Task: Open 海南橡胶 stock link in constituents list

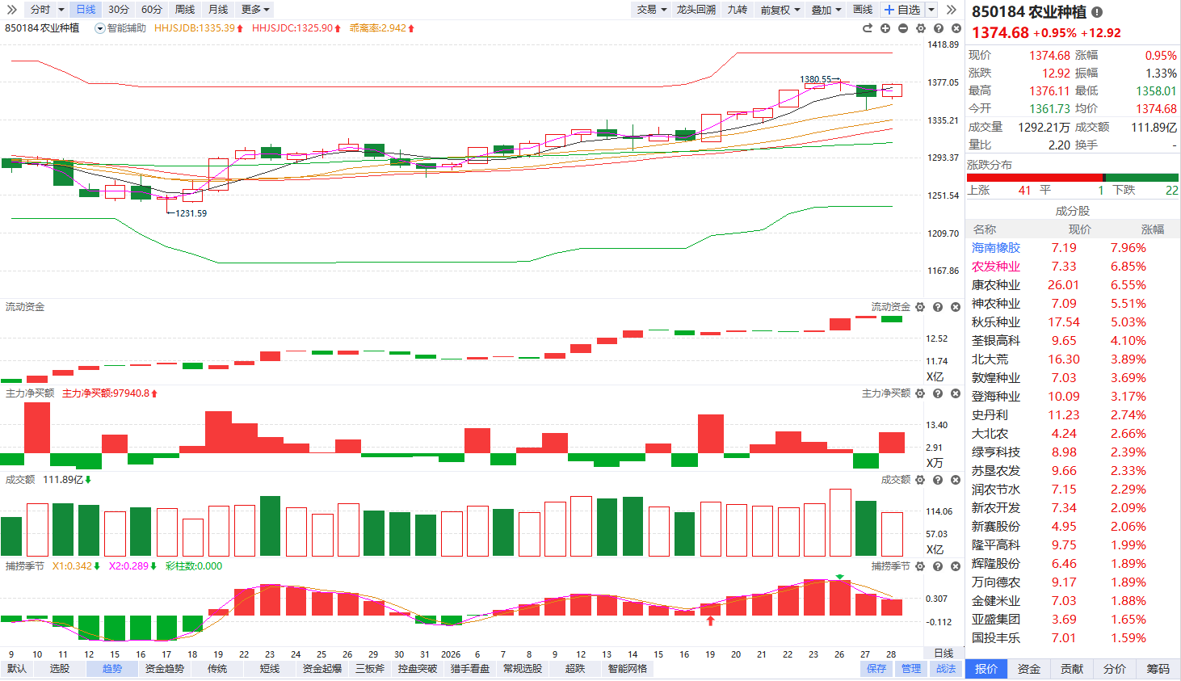Action: tap(996, 248)
